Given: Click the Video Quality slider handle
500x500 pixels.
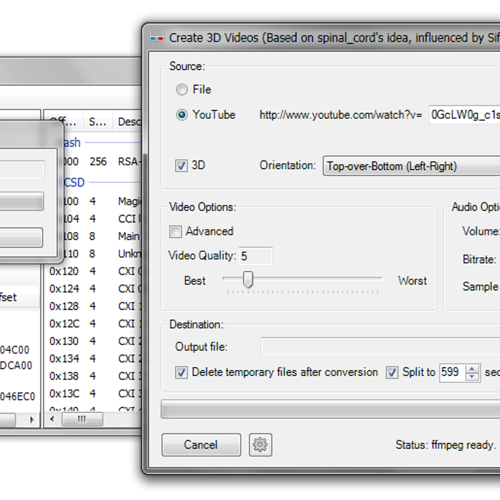Looking at the screenshot, I should [247, 280].
